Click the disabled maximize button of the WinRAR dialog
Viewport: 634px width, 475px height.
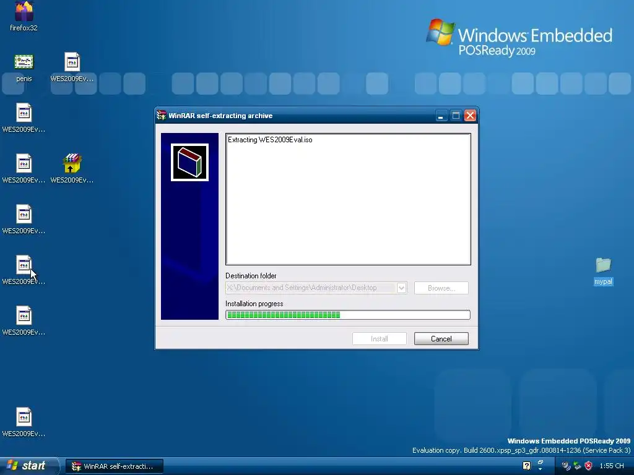(456, 116)
